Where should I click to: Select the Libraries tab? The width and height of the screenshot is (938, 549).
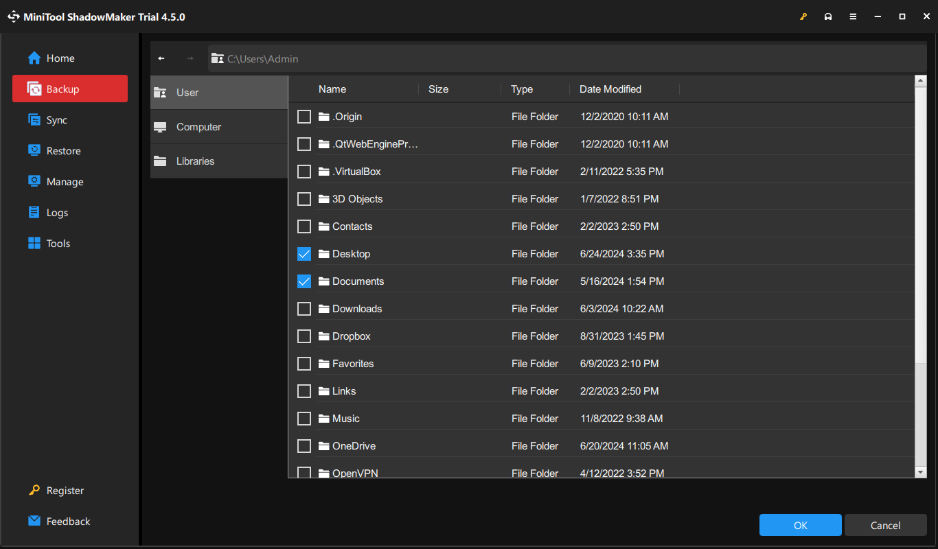195,161
